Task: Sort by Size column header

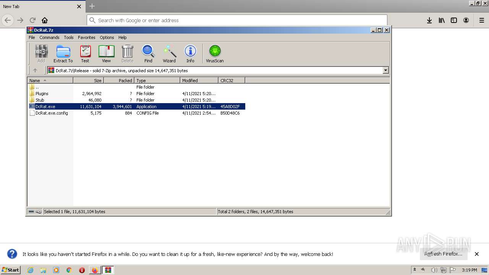Action: click(88, 81)
